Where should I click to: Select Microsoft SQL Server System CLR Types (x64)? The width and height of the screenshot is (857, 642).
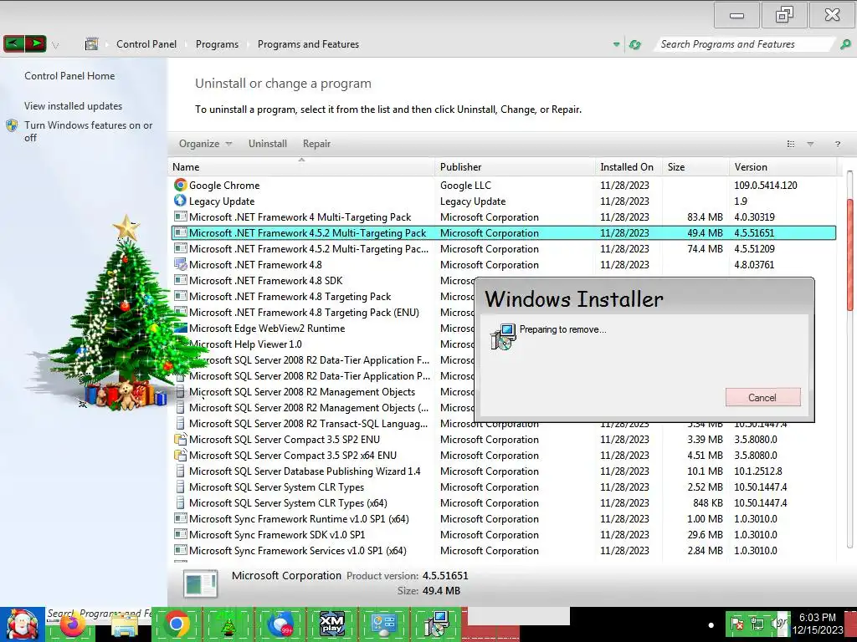pyautogui.click(x=503, y=502)
